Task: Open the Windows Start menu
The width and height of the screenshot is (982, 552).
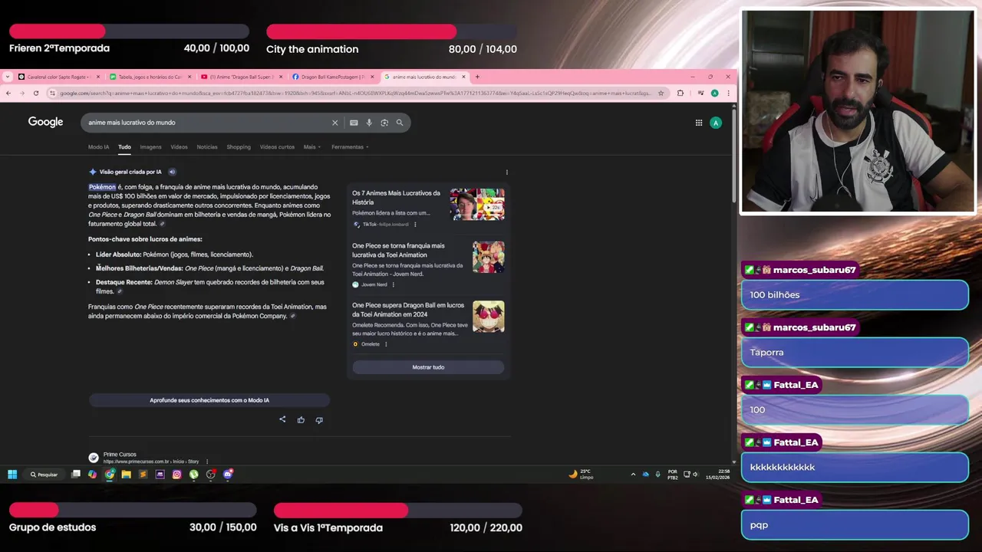Action: click(12, 475)
